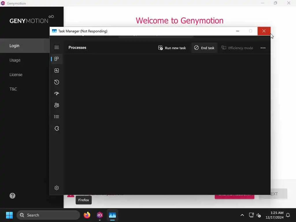296x222 pixels.
Task: Select T&C tab in Genymotion sidebar
Action: [x=13, y=89]
